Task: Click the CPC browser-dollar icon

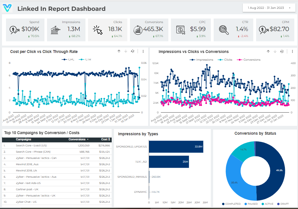Action: 180,29
